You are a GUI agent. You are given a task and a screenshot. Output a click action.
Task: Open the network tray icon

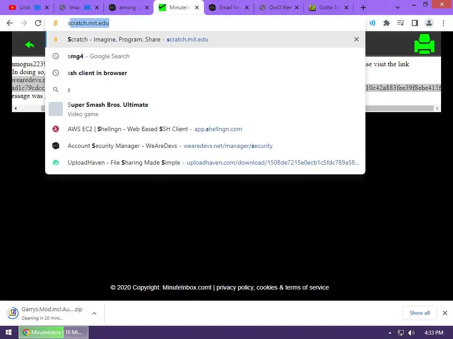pos(400,333)
